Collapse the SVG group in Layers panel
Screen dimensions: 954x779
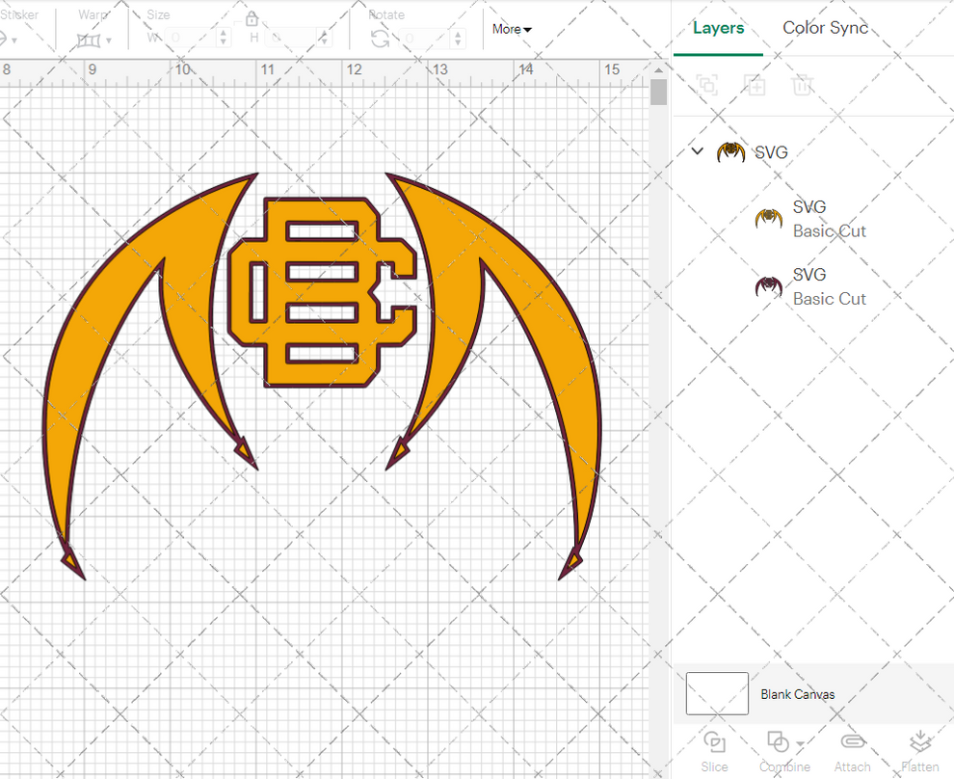click(697, 151)
